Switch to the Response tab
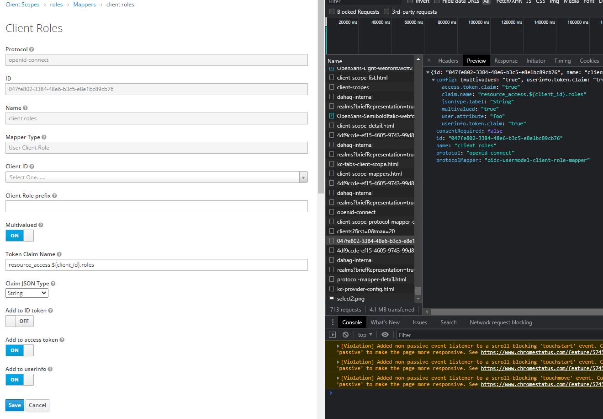This screenshot has height=419, width=603. tap(506, 60)
